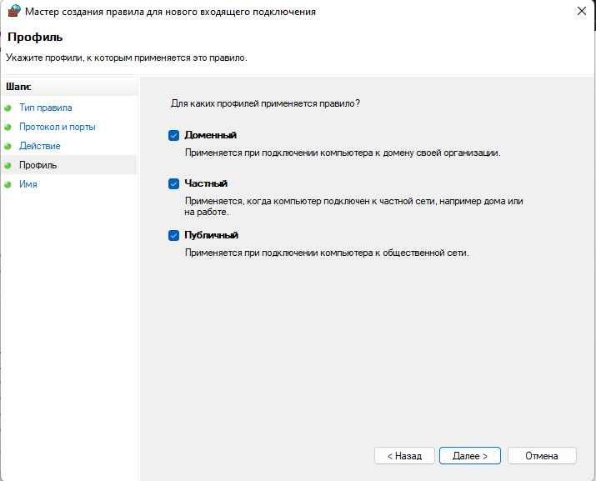Viewport: 596px width, 481px height.
Task: Click the 'Шаги:' sidebar header
Action: point(18,87)
